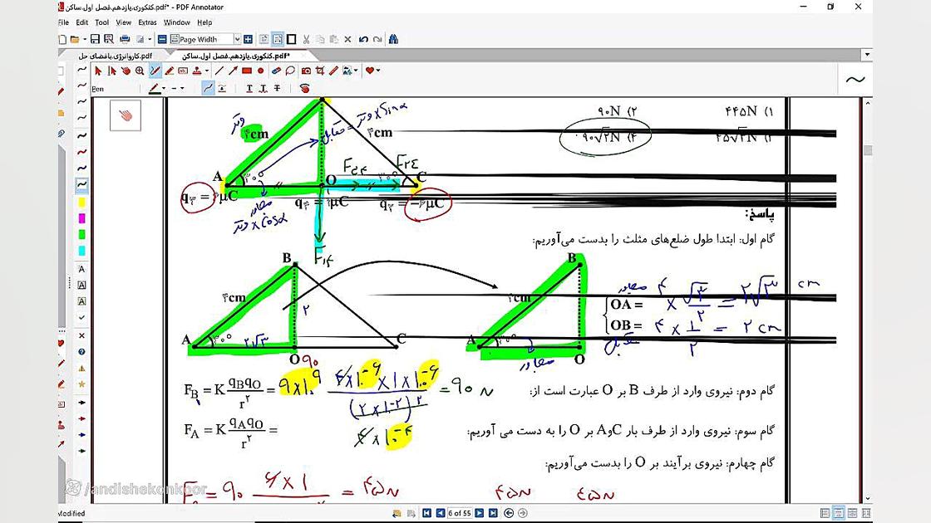Screen dimensions: 931x523
Task: Open the Help menu
Action: tap(204, 22)
